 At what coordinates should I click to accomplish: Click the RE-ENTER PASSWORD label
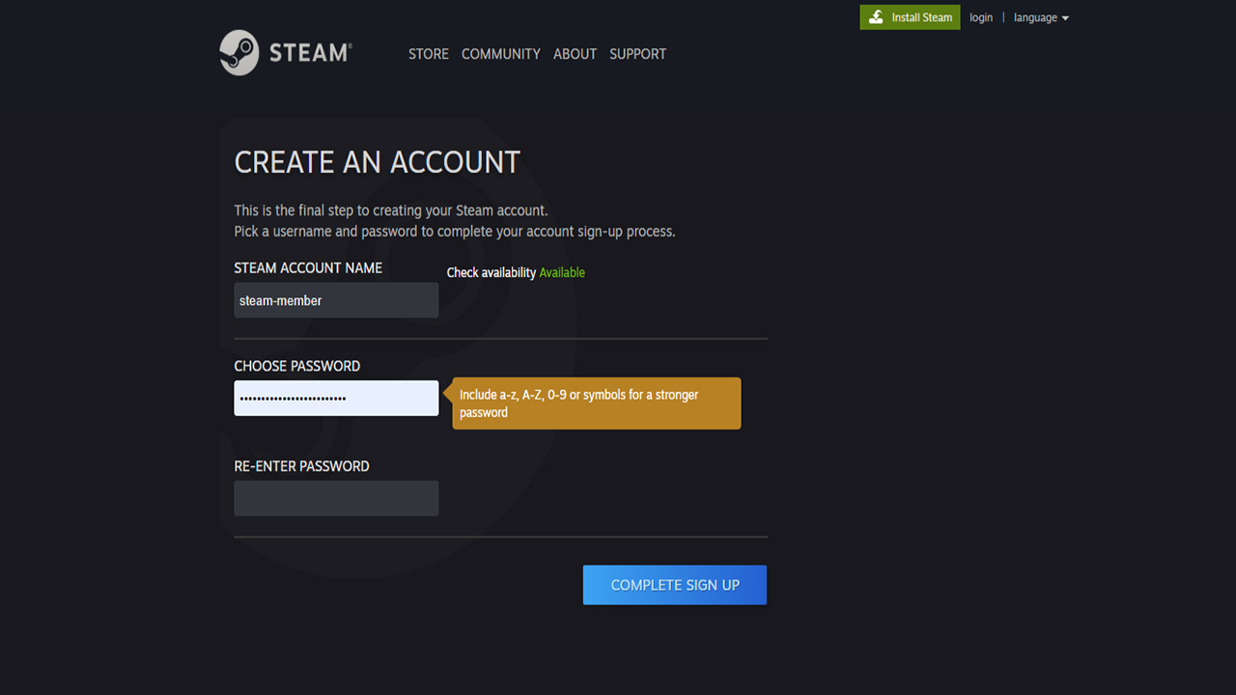pos(301,466)
